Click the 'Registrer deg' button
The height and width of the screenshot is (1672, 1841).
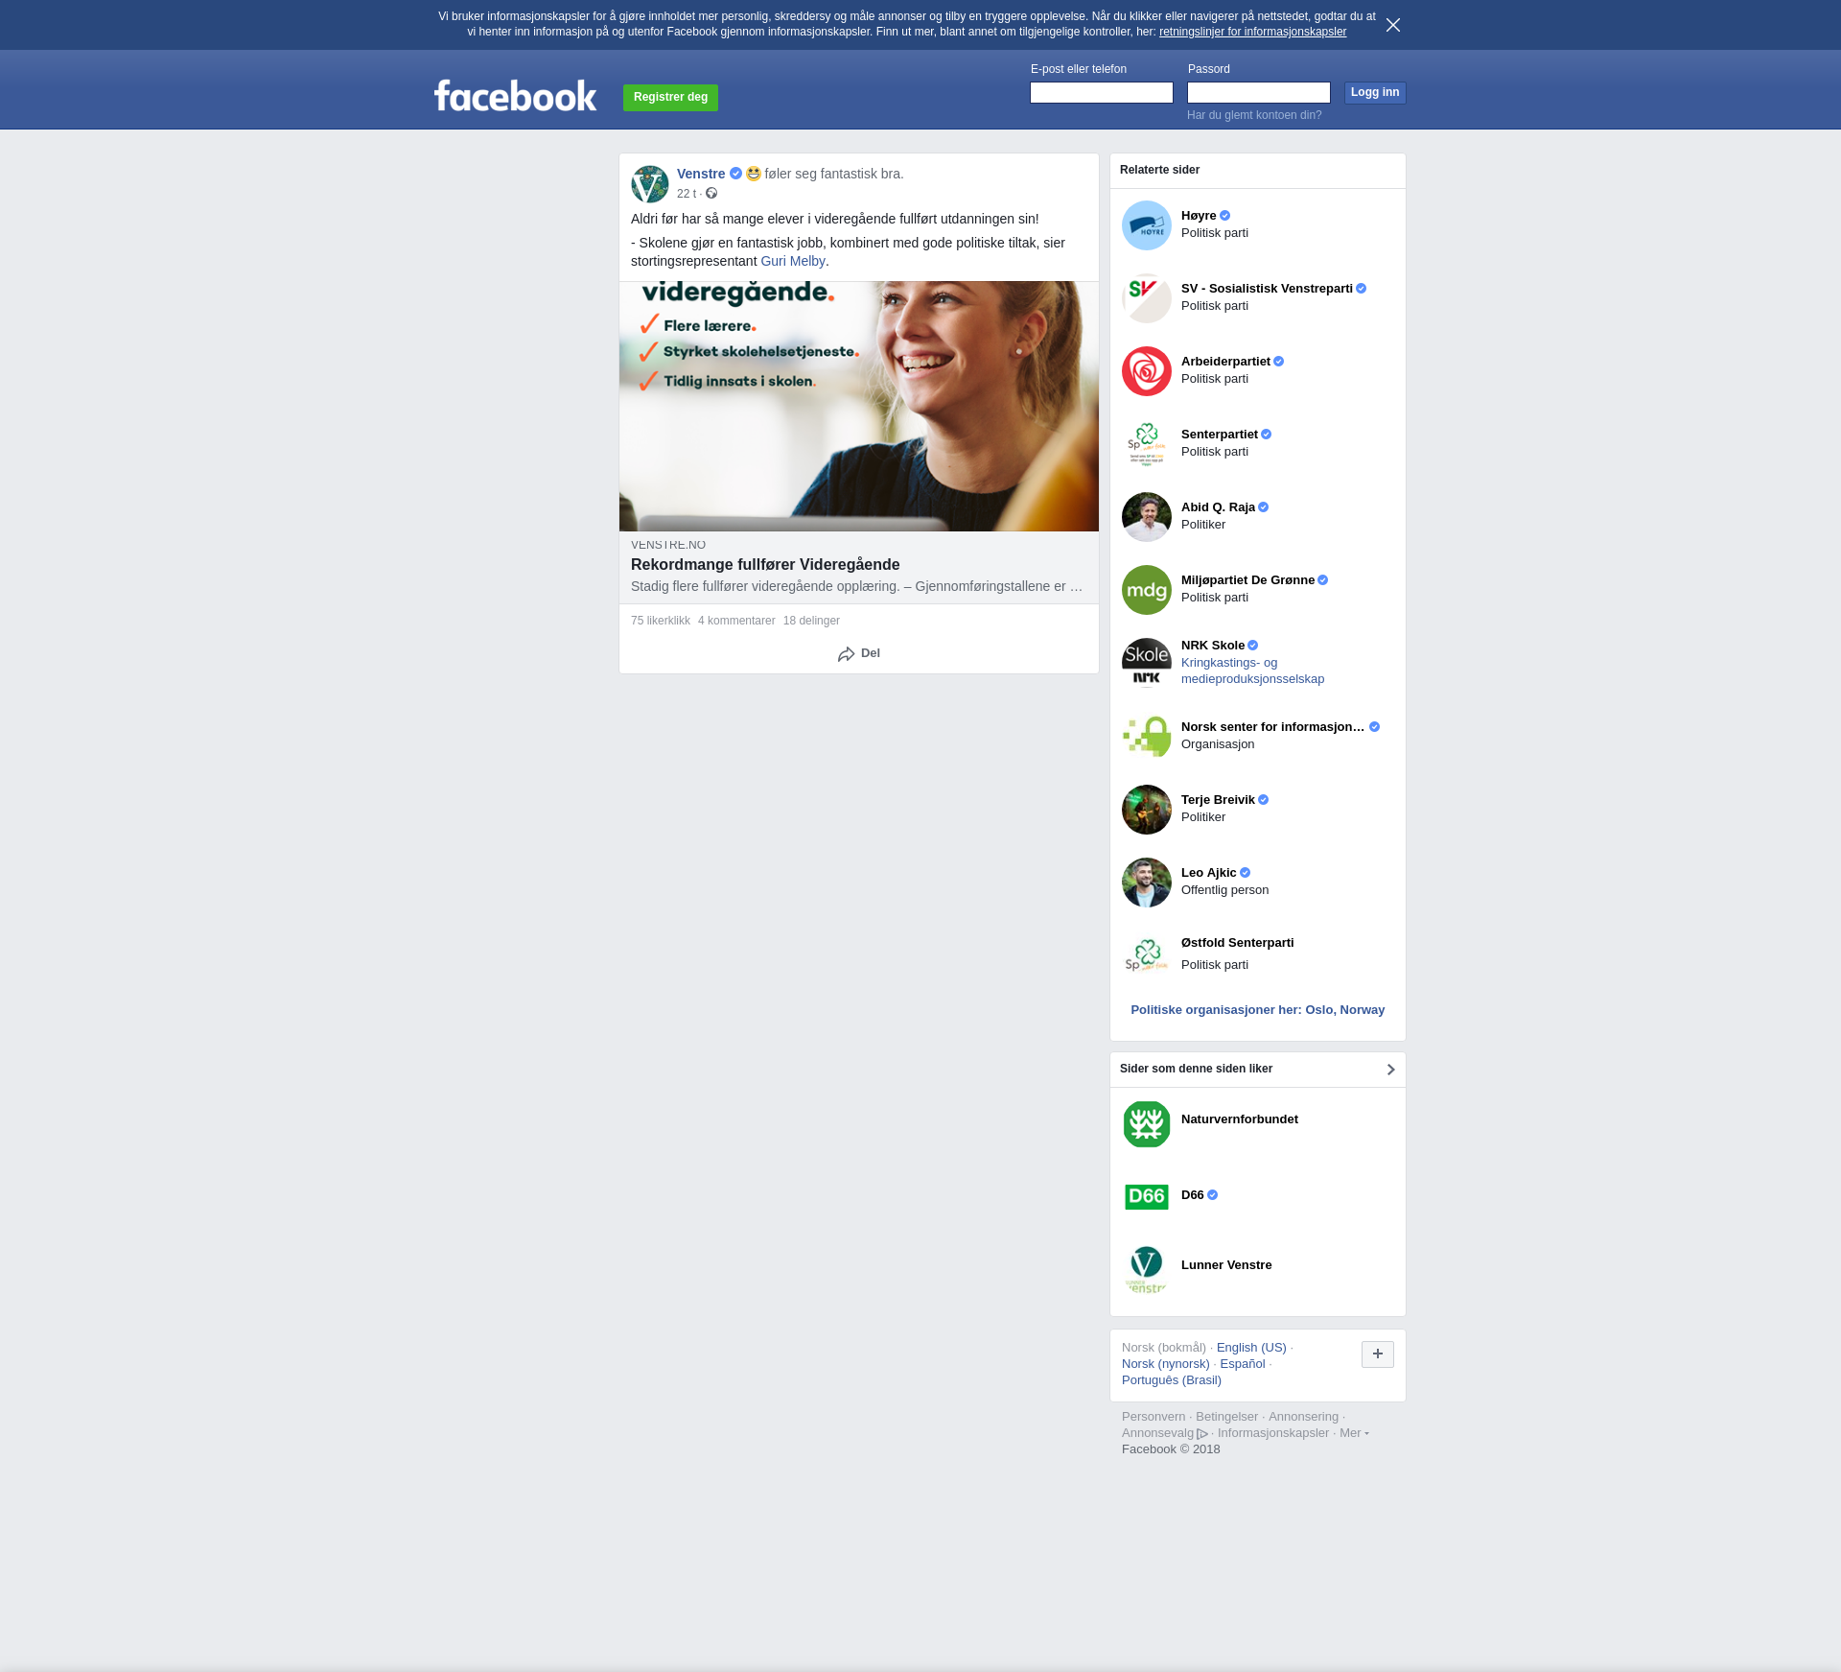point(670,97)
